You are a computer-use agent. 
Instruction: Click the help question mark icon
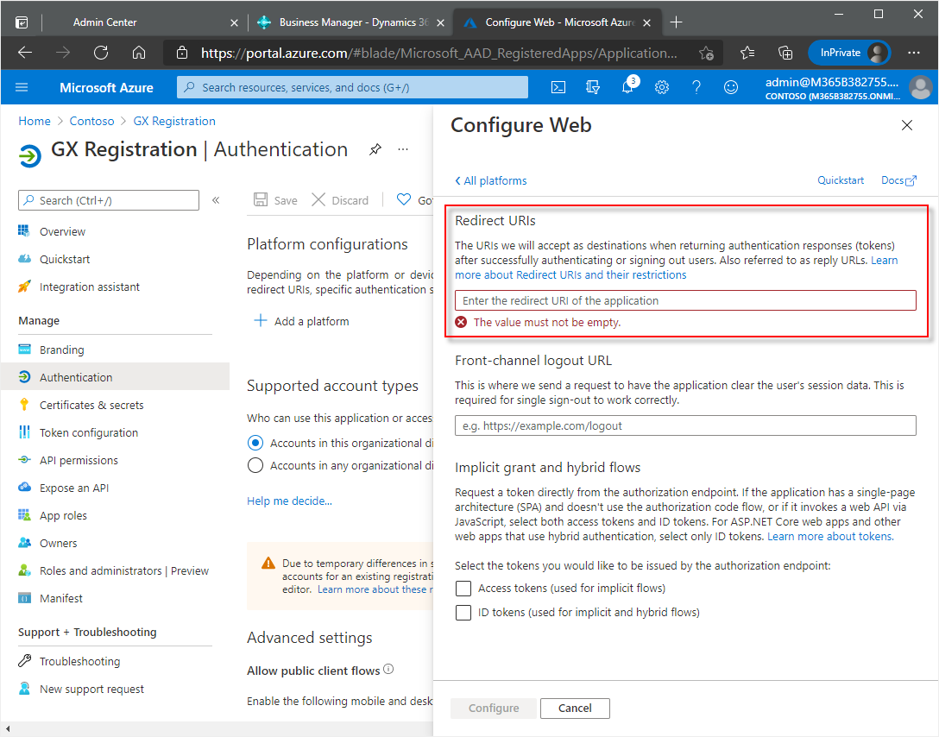(696, 87)
